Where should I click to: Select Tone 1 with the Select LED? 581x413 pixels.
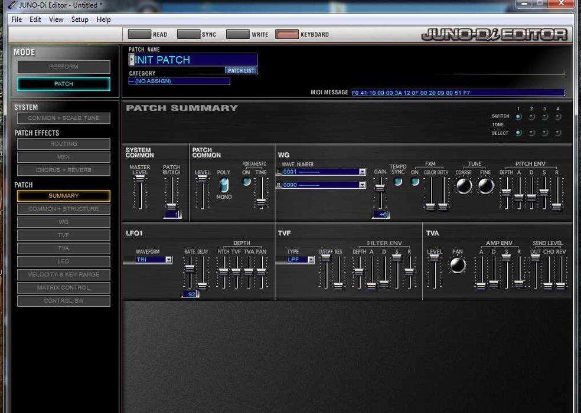pos(518,133)
